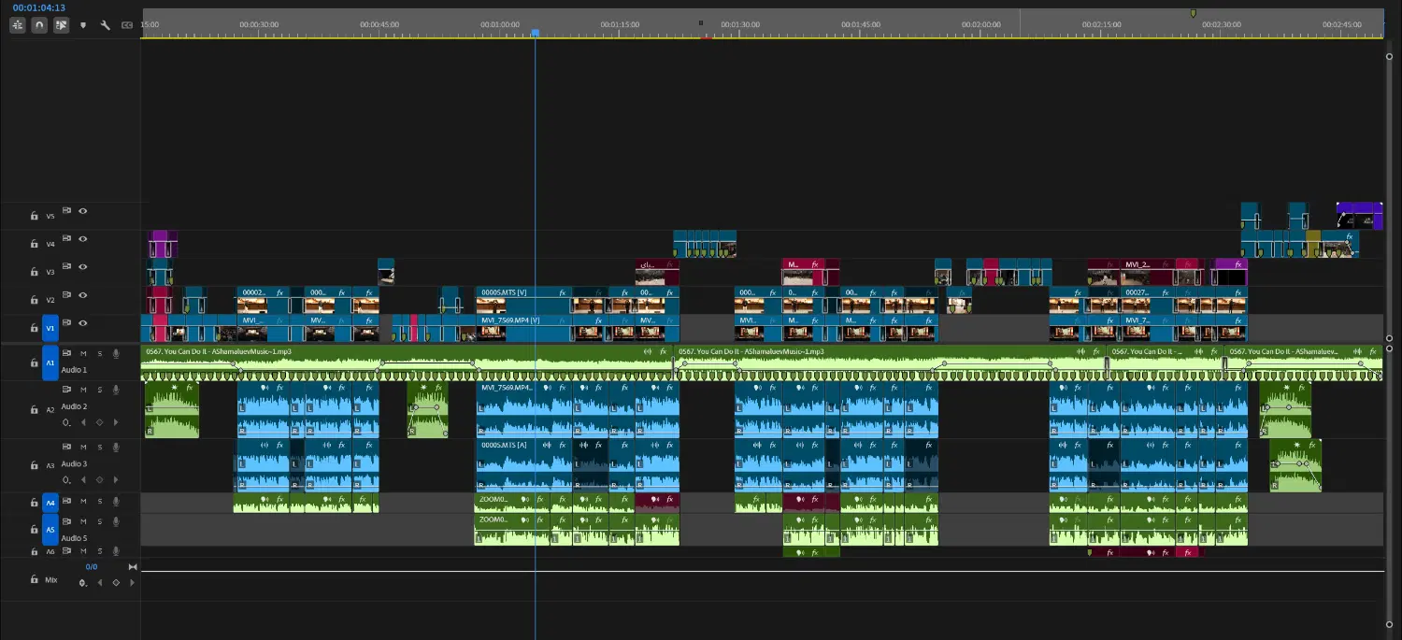
Task: Click the playhead timecode 00:01:04:13
Action: pos(39,7)
